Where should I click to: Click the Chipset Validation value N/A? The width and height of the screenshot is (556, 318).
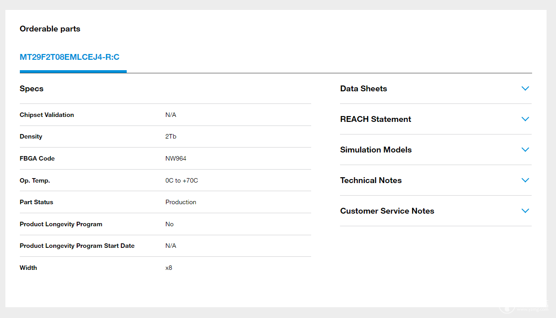[x=171, y=115]
